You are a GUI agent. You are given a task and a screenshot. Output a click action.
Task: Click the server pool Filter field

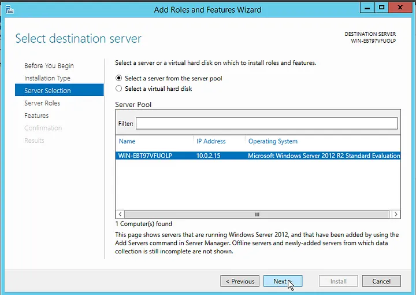pos(266,123)
